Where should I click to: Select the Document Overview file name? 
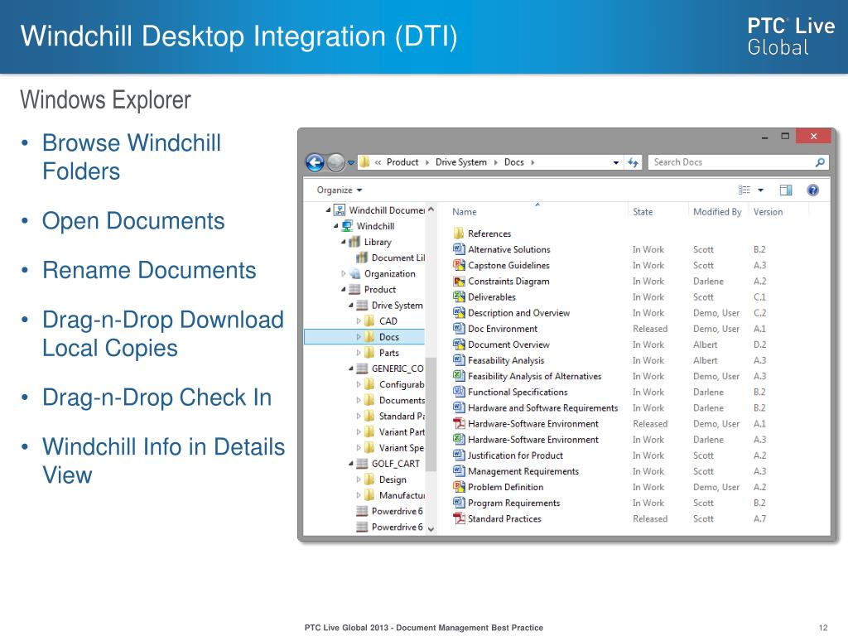pyautogui.click(x=509, y=344)
